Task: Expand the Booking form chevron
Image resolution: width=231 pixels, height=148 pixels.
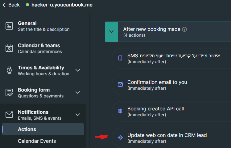Action: (78, 92)
